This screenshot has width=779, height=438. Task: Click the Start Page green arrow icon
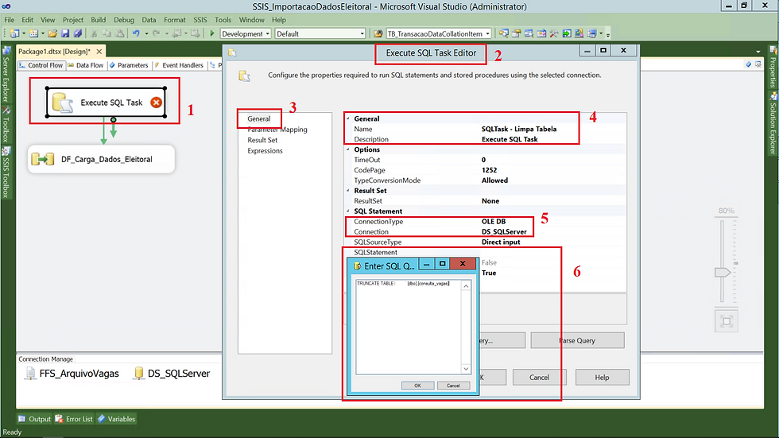[x=566, y=33]
